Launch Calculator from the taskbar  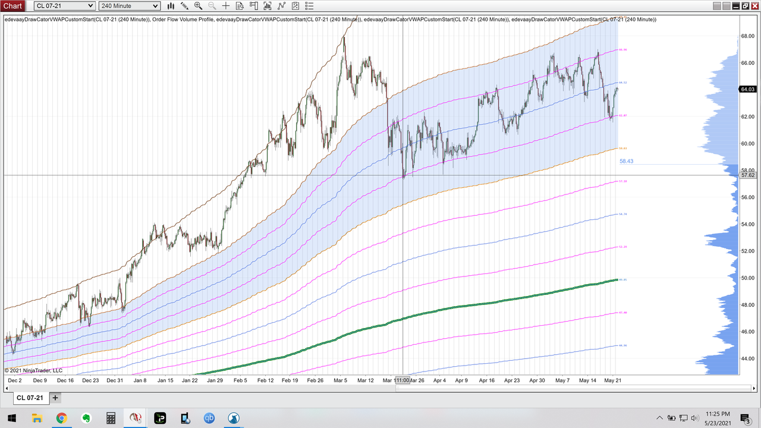(111, 418)
